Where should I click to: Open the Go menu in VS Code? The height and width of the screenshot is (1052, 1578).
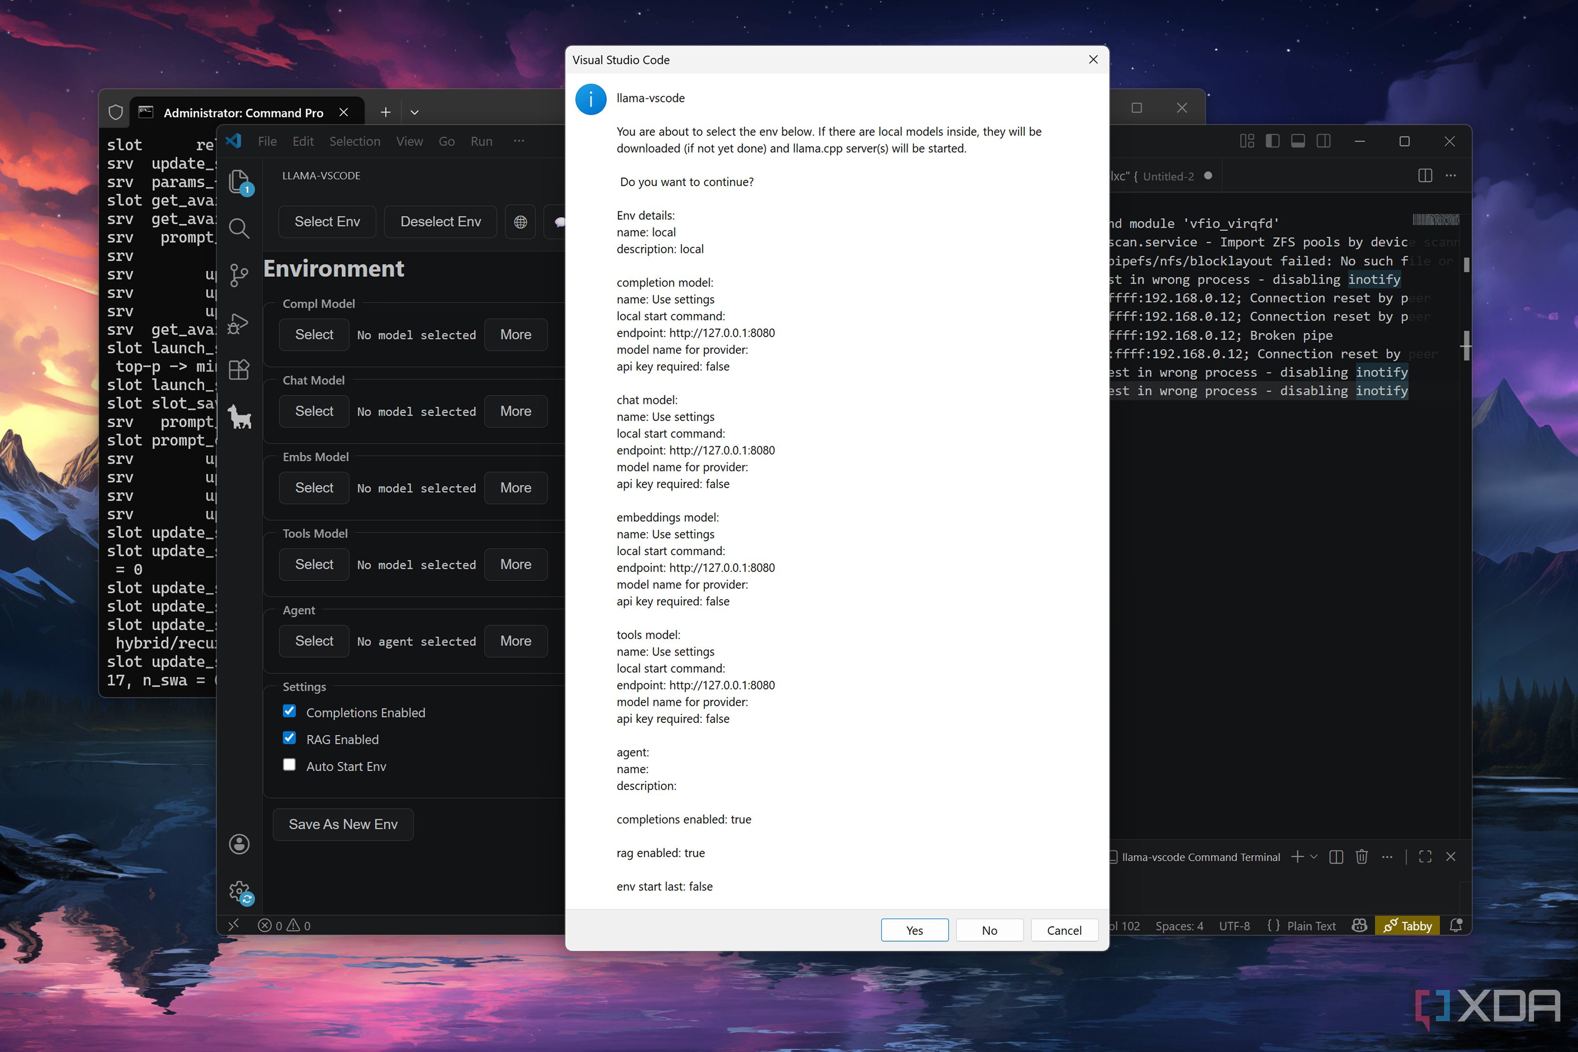(x=446, y=142)
